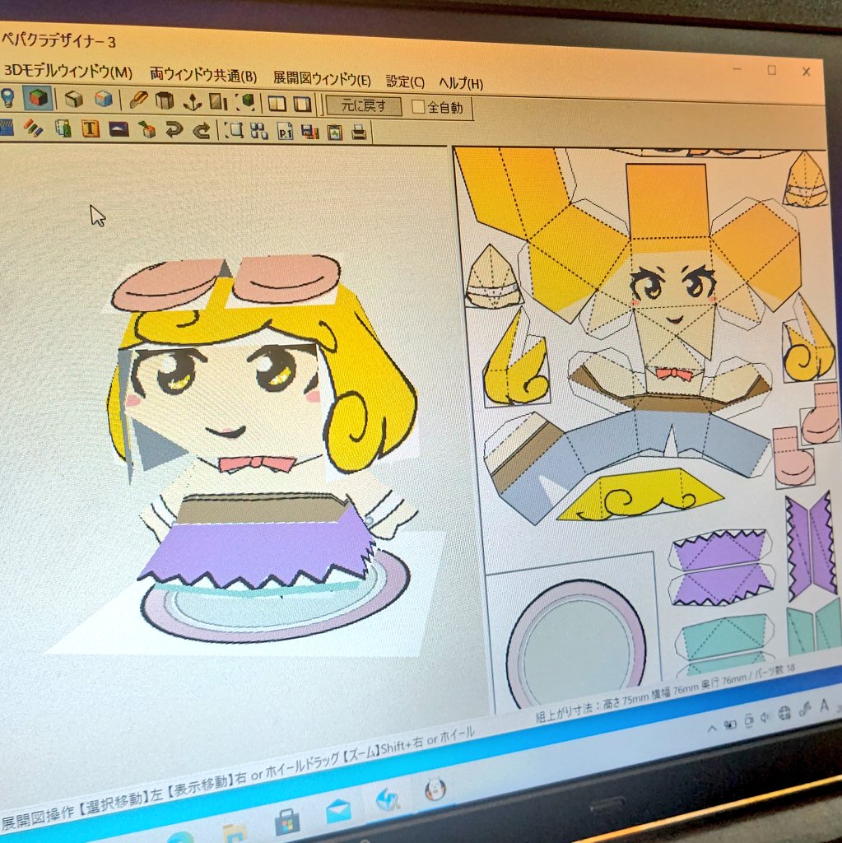Expand the system tray hidden icons chevron
Screen dimensions: 842x843
[x=711, y=729]
